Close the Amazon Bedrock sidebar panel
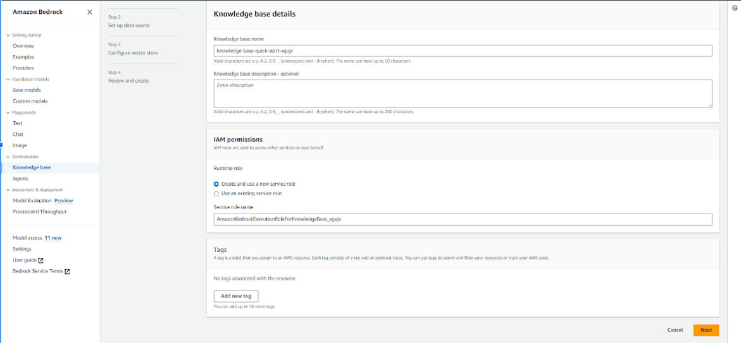 (89, 12)
